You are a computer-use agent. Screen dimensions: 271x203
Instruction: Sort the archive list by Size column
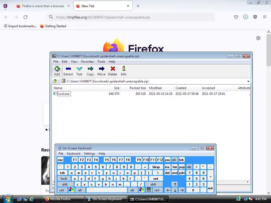[x=107, y=88]
